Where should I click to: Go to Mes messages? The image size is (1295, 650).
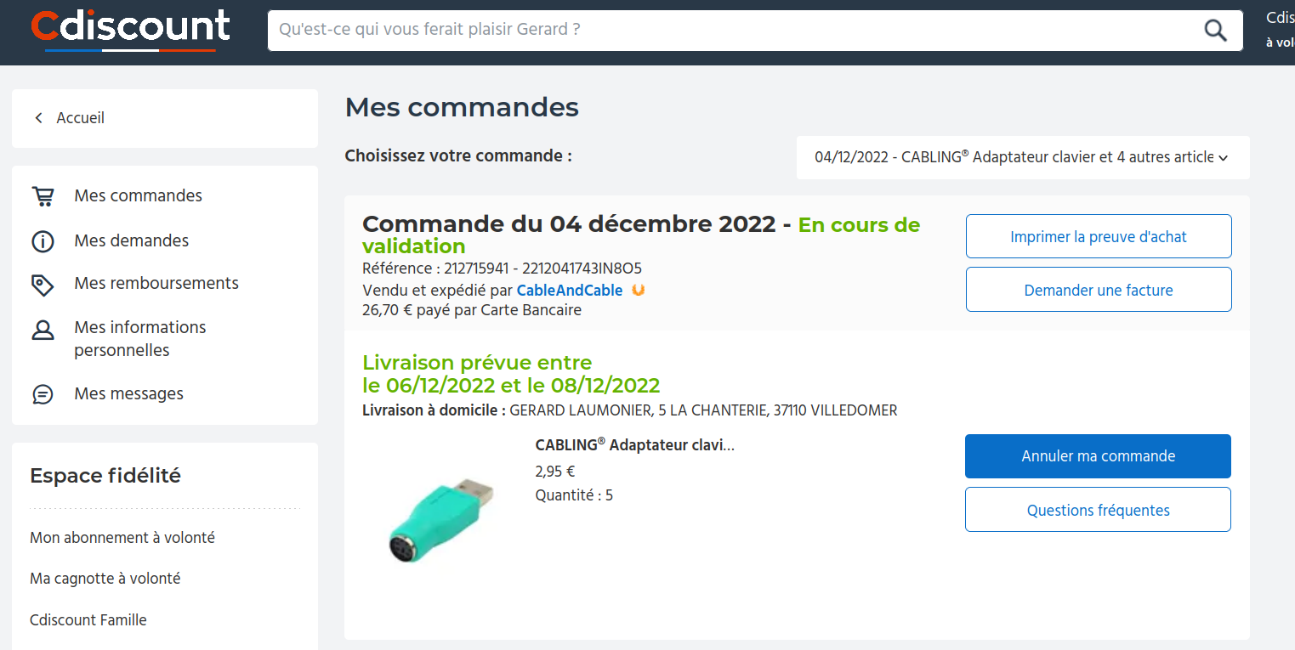[x=128, y=394]
